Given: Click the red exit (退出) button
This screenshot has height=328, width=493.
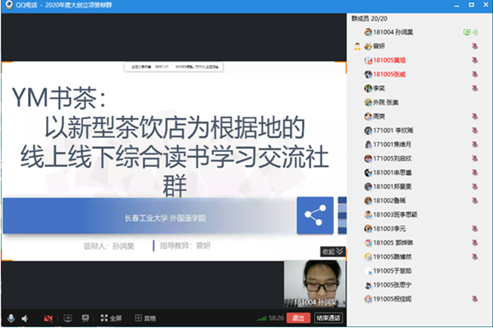Looking at the screenshot, I should click(298, 318).
